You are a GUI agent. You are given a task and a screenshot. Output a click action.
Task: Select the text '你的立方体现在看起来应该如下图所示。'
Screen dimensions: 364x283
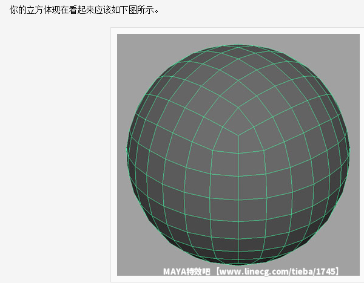[x=84, y=10]
